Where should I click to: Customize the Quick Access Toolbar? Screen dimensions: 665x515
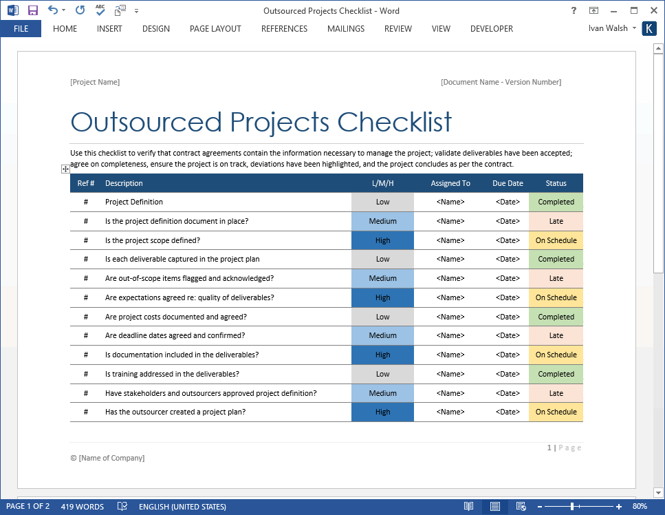[136, 10]
